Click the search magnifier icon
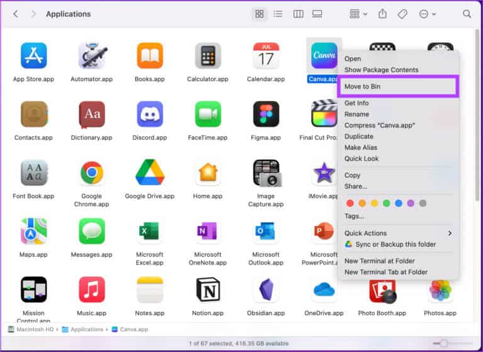Screen dimensions: 483x352 467,14
